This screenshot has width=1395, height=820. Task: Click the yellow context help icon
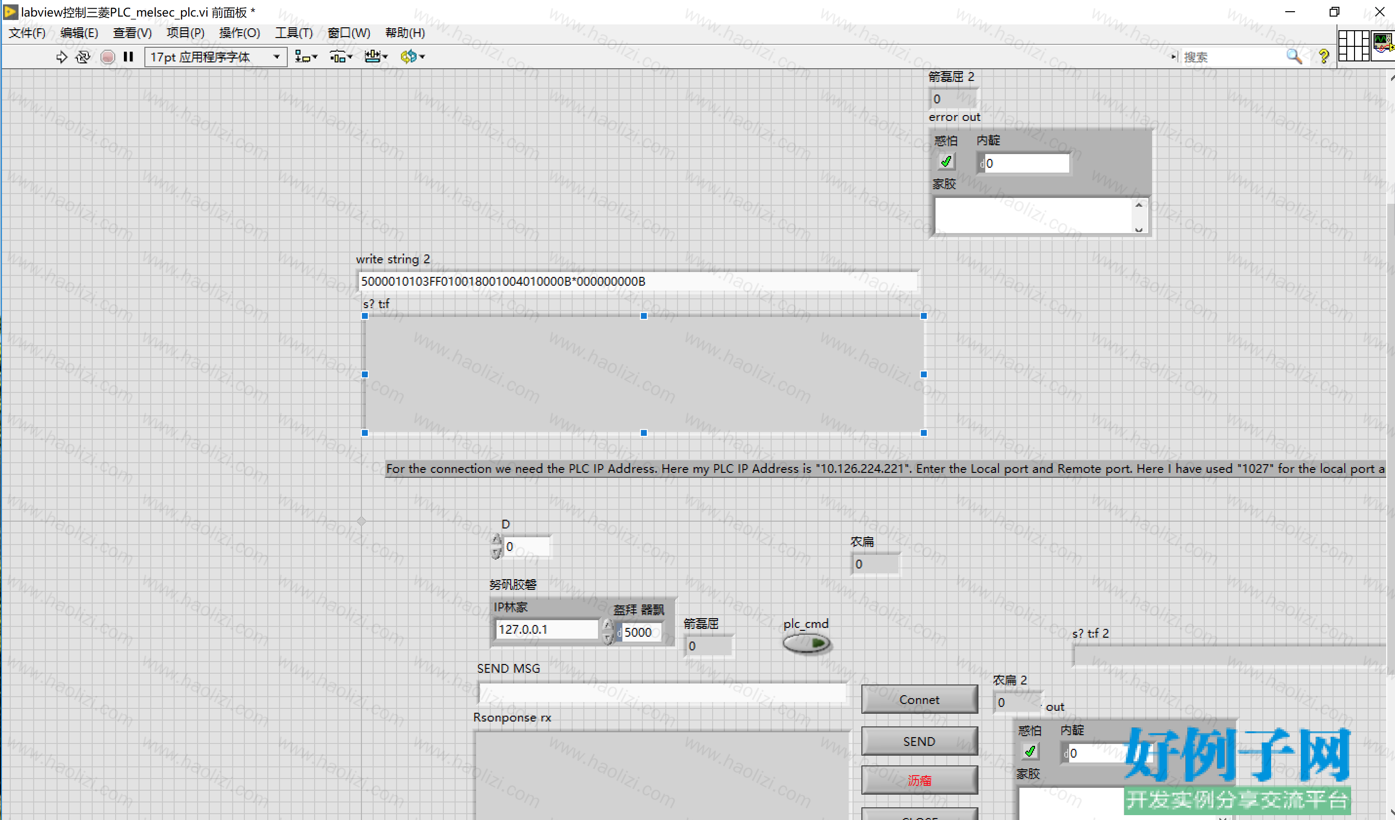coord(1323,57)
